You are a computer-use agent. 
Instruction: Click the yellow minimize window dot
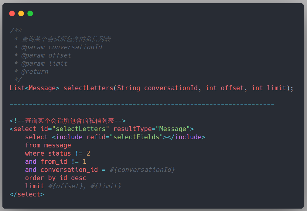(21, 13)
